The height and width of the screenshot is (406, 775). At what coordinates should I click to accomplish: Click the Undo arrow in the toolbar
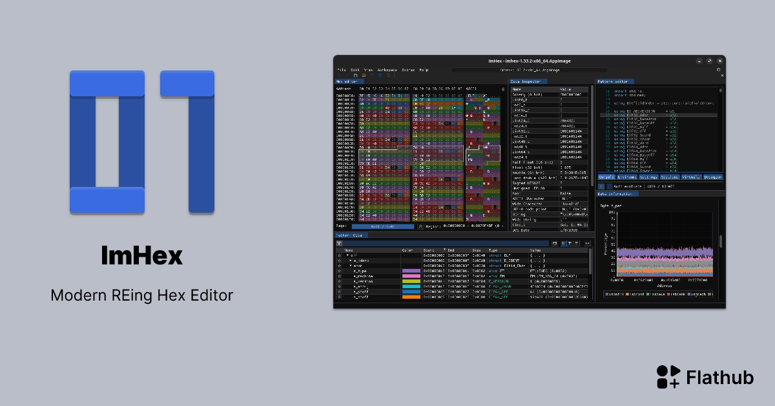coord(339,75)
